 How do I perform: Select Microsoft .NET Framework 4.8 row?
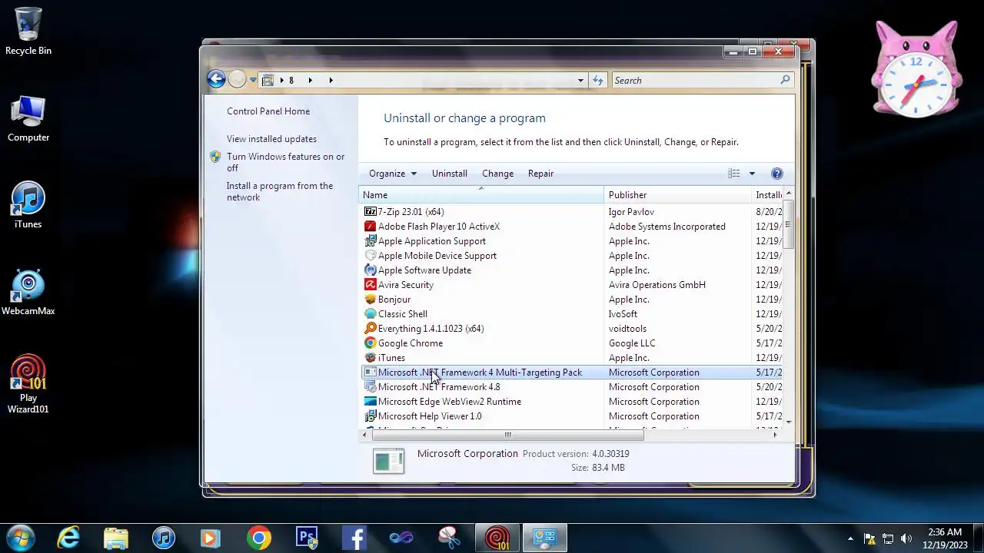click(571, 387)
